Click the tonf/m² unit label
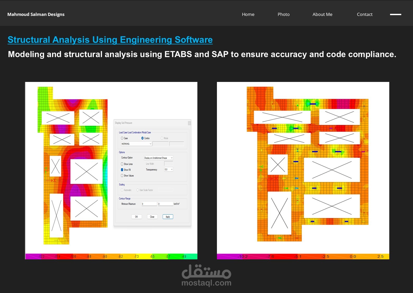 click(x=177, y=204)
